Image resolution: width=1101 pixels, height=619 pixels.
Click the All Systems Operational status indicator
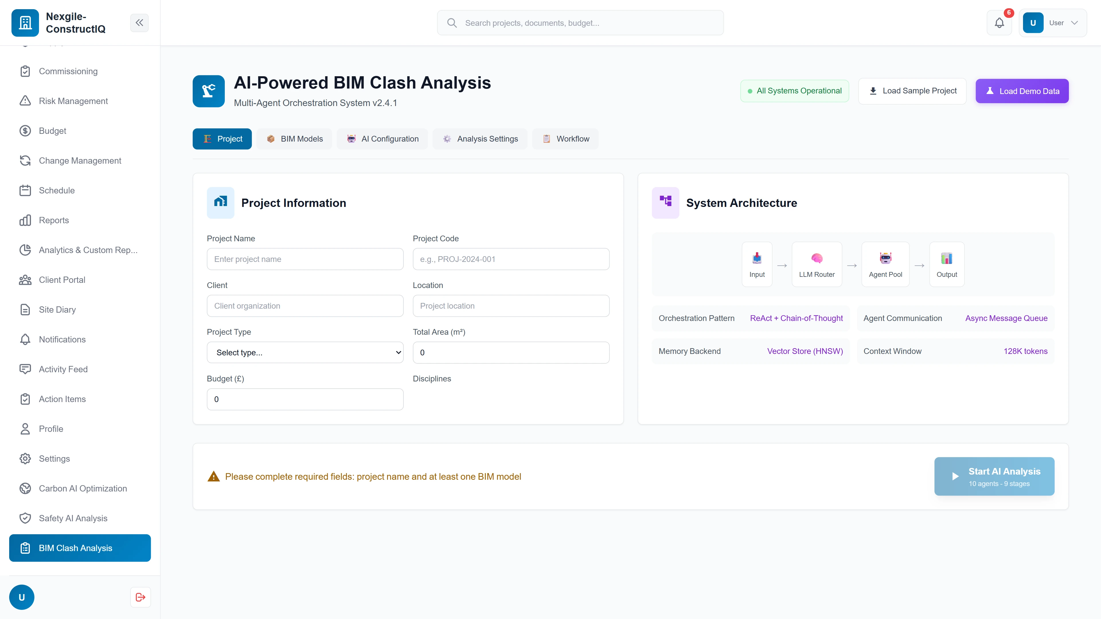tap(794, 91)
